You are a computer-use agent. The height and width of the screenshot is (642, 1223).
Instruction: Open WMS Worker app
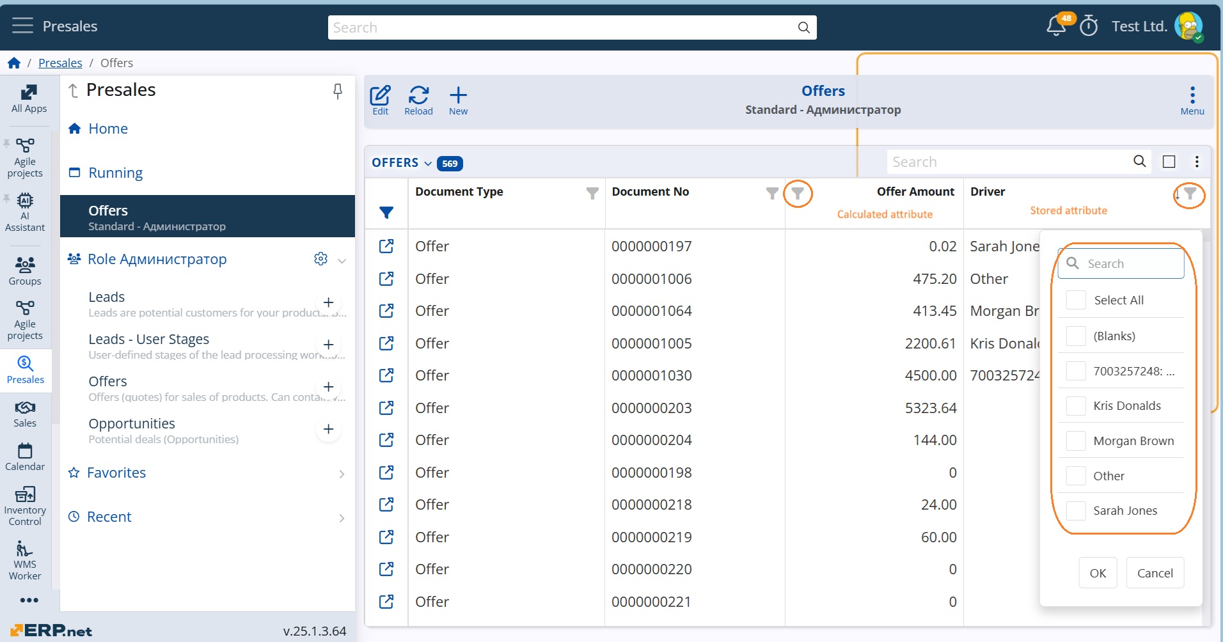coord(25,560)
